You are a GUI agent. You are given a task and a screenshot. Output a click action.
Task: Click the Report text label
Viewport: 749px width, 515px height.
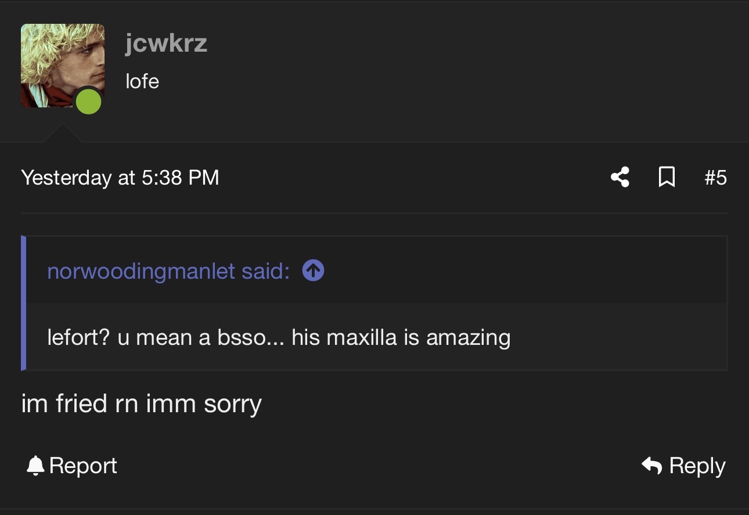point(83,466)
